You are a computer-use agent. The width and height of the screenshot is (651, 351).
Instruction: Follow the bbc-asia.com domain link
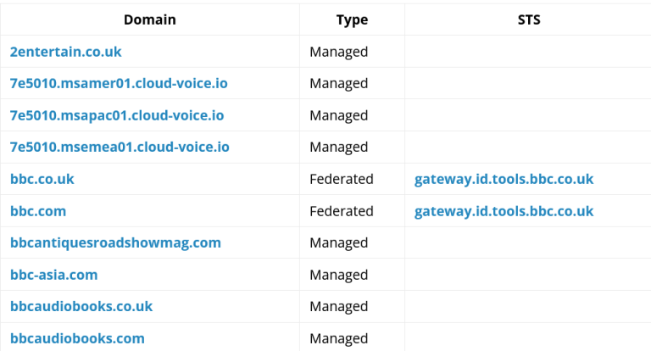click(x=54, y=275)
